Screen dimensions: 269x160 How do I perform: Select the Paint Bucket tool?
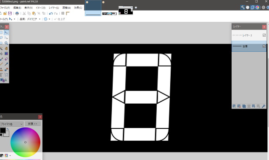(x=1, y=53)
